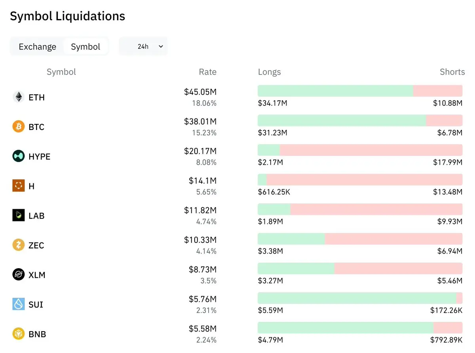Click the Bitcoin orange logo icon
This screenshot has width=475, height=353.
(x=19, y=127)
